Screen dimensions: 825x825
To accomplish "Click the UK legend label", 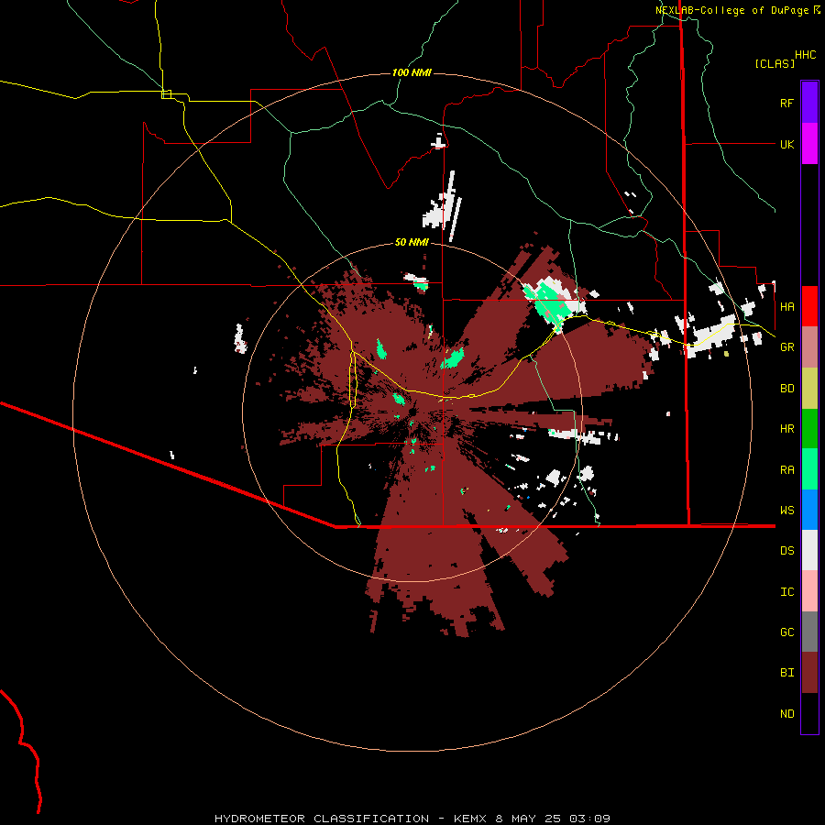I will pos(786,144).
